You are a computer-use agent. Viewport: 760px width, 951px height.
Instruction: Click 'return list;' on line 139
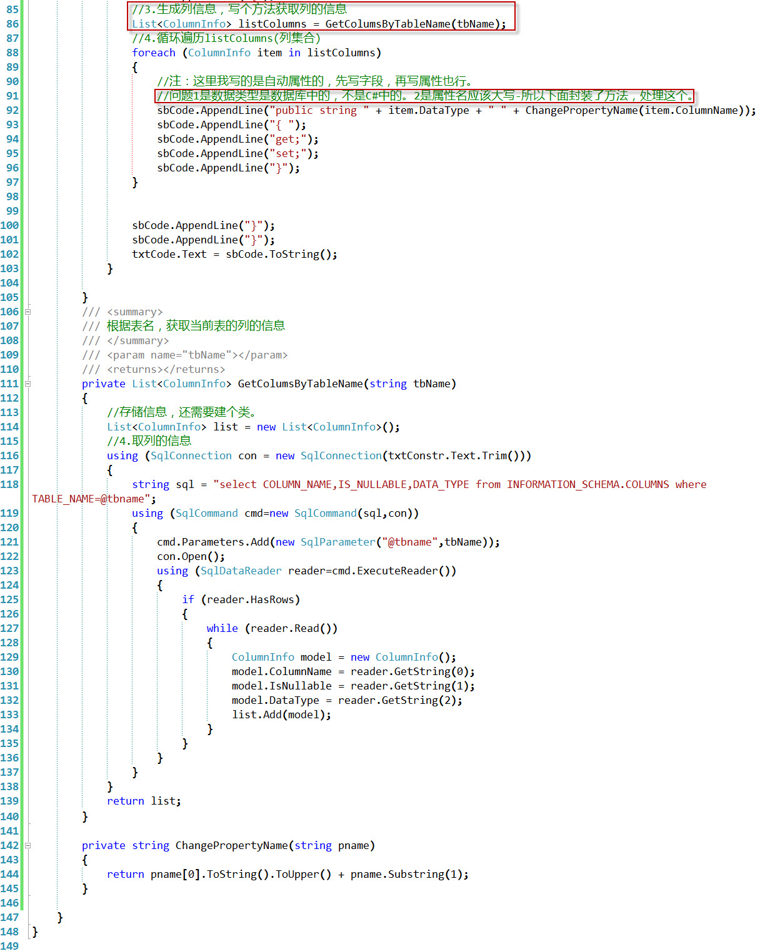click(144, 801)
